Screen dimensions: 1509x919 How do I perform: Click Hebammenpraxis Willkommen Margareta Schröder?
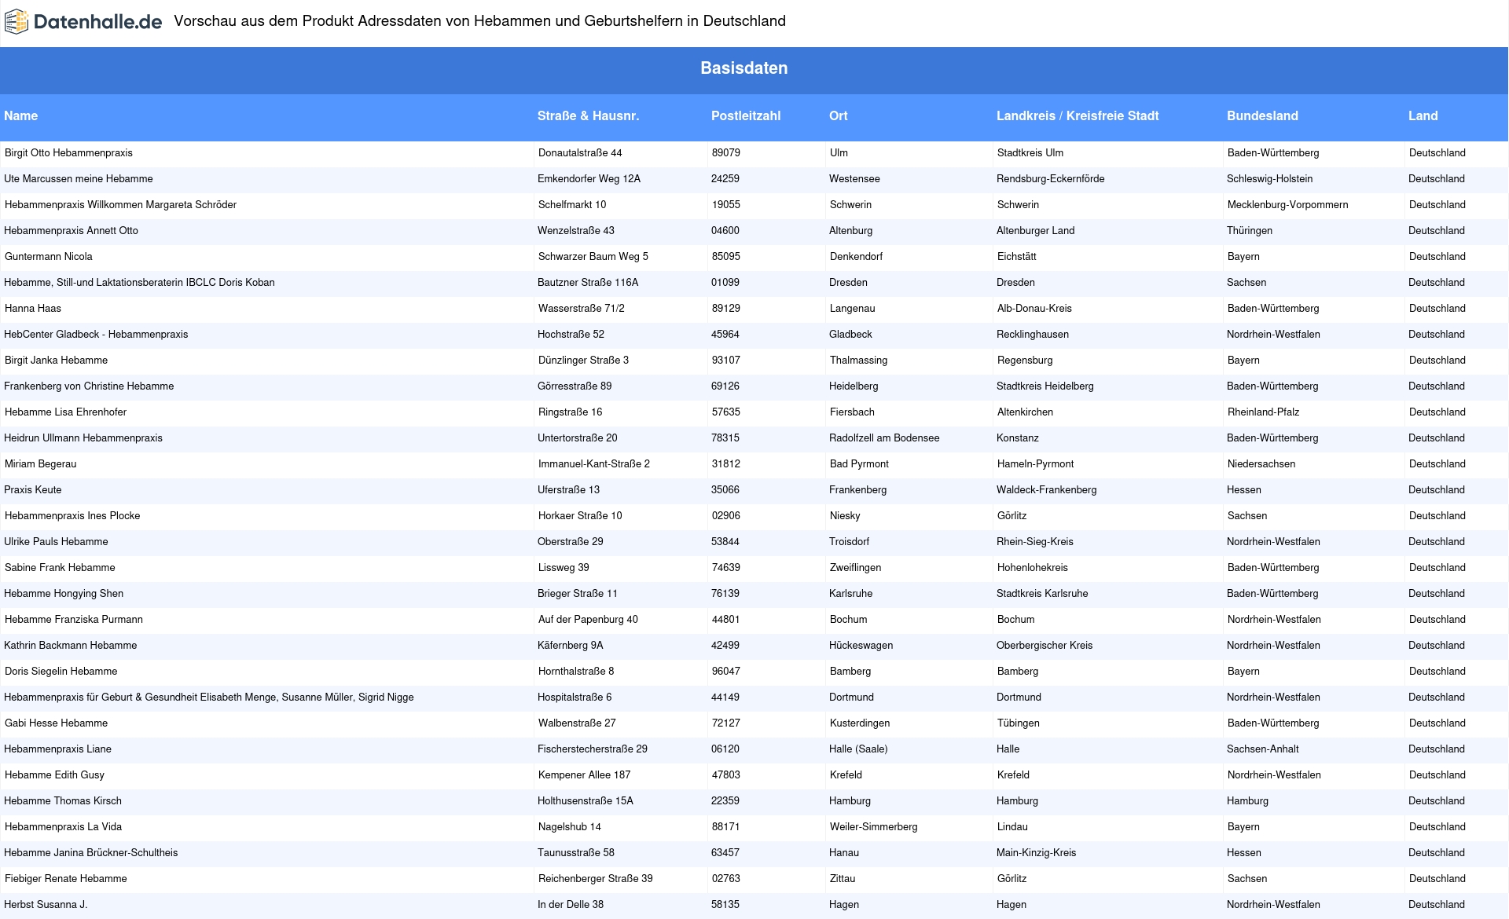[x=120, y=205]
